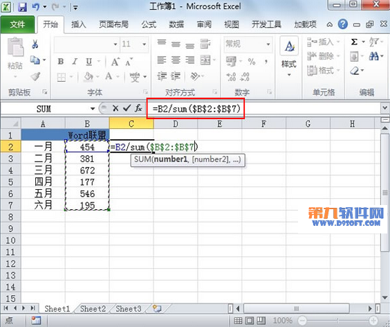Viewport: 390px width, 327px height.
Task: Click the Sort and Filter icon
Action: (x=374, y=42)
